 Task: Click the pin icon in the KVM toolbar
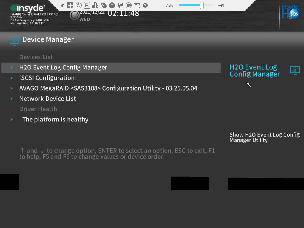62,5
